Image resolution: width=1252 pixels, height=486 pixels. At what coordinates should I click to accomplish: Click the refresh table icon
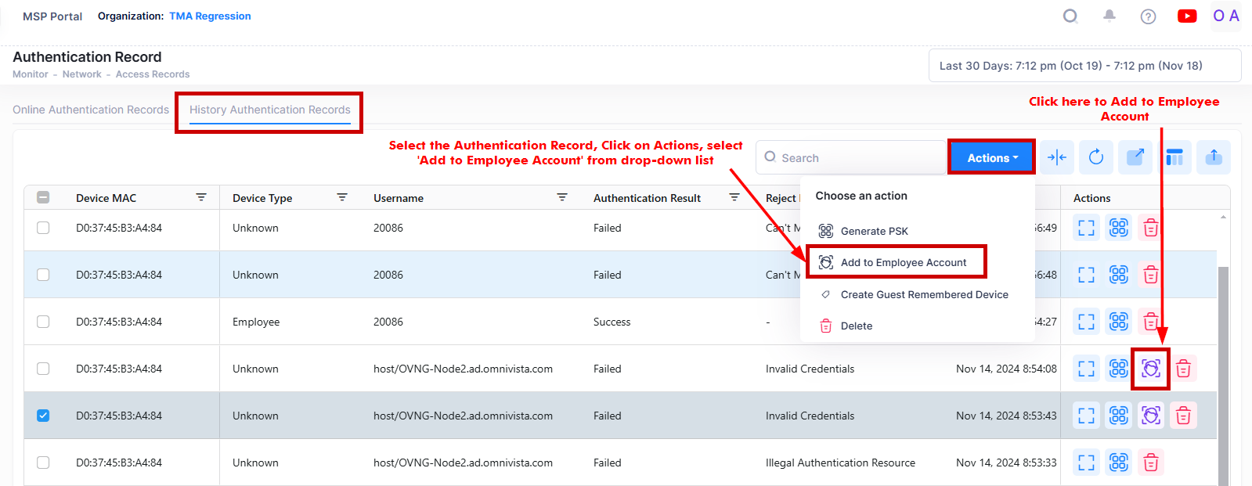pyautogui.click(x=1096, y=157)
